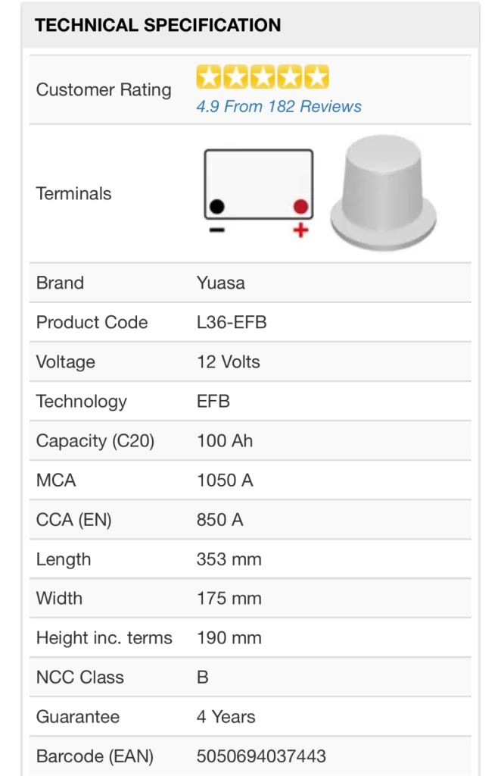
Task: Click the black negative terminal dot
Action: [x=217, y=205]
